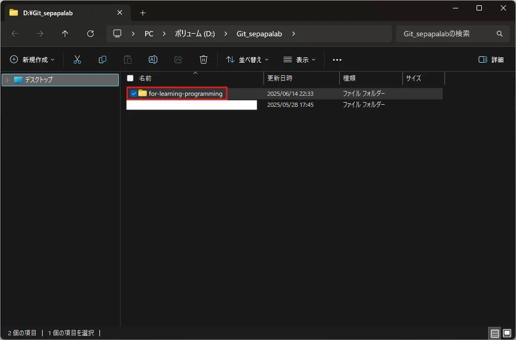Click the Cut scissors icon
The width and height of the screenshot is (516, 340).
point(77,59)
